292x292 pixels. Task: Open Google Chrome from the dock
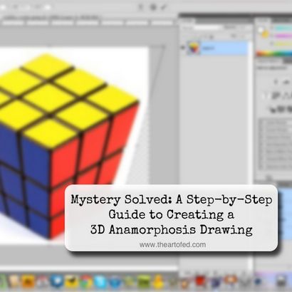pyautogui.click(x=86, y=281)
